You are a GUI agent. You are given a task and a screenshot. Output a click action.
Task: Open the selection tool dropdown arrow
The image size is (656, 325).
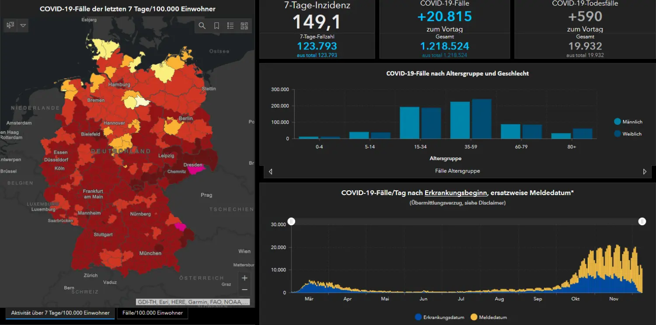pos(23,25)
